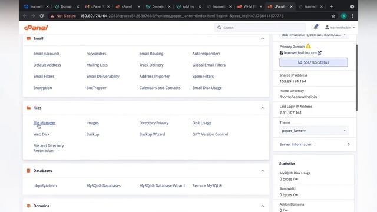
Task: Click the Files section folder icon
Action: pyautogui.click(x=29, y=108)
